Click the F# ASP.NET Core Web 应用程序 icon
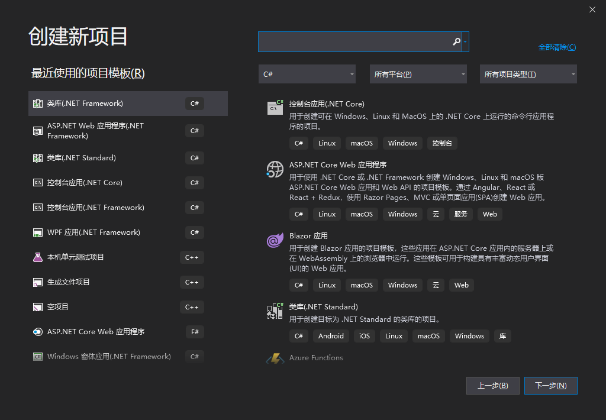Viewport: 606px width, 420px height. (37, 332)
